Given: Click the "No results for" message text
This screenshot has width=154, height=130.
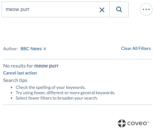Looking at the screenshot, I should coord(18,66).
